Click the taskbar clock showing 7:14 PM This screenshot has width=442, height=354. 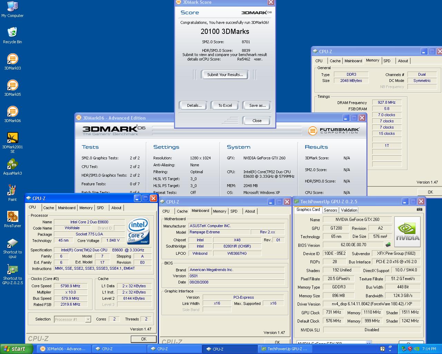pos(429,349)
